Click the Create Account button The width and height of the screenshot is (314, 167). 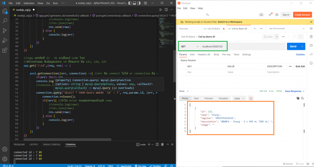tap(302, 15)
